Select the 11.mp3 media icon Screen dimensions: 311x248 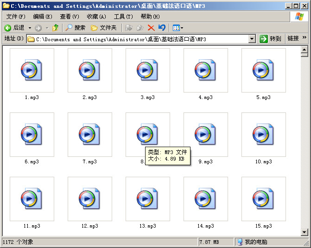point(32,198)
